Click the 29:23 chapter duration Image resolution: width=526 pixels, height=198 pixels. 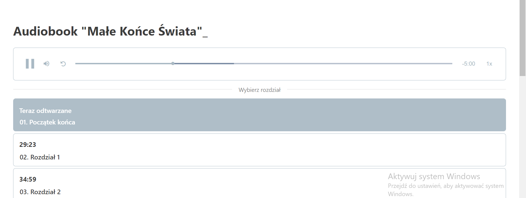pyautogui.click(x=28, y=145)
